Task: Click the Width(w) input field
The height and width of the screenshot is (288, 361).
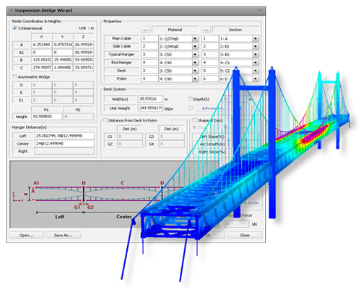Action: click(150, 99)
